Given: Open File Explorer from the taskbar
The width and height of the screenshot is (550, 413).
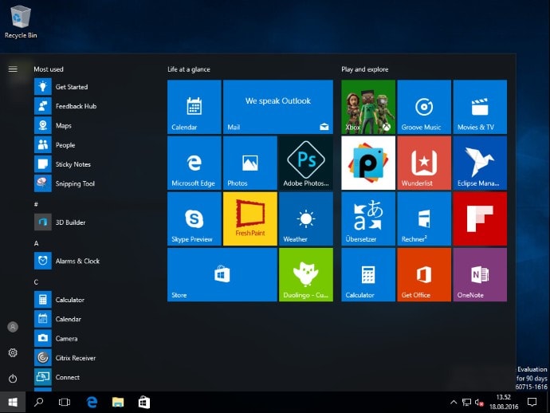Looking at the screenshot, I should pyautogui.click(x=118, y=402).
